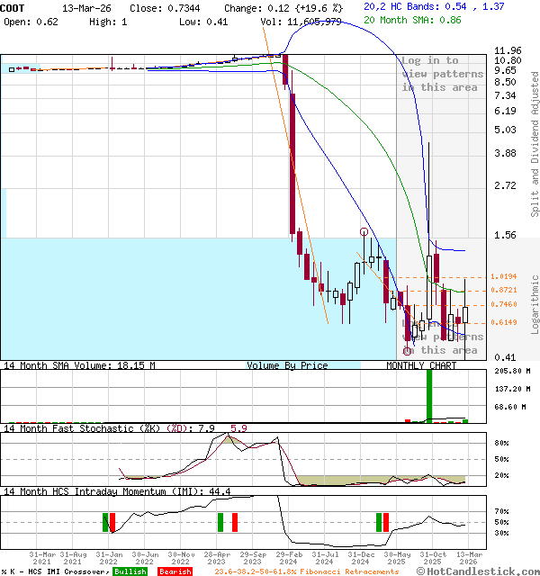
Task: Click the IMI crossover marker near early 2025
Action: click(382, 522)
